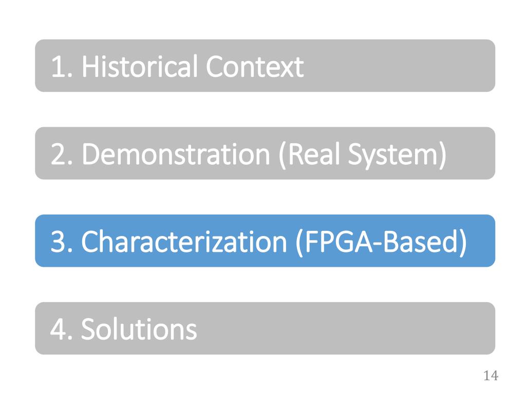Click the parenthetical text Real System
This screenshot has height=394, width=526.
(363, 155)
